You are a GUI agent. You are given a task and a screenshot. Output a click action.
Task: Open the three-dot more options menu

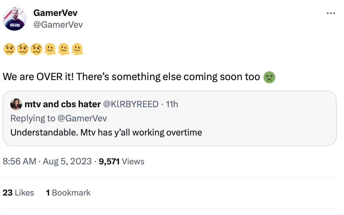point(331,13)
